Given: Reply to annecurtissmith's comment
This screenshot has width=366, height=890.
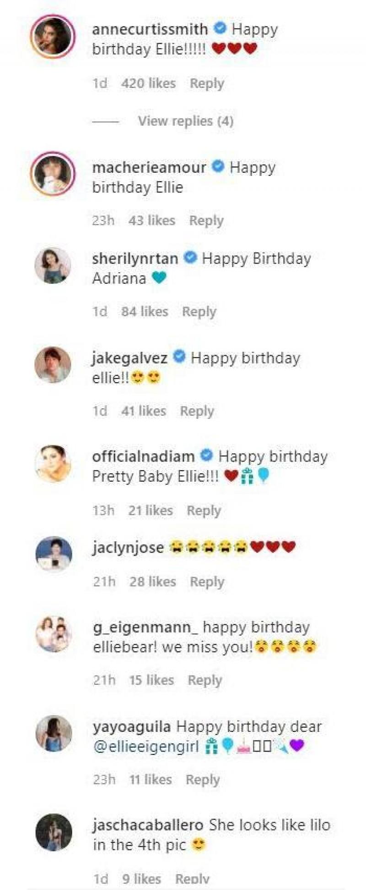Looking at the screenshot, I should point(207,83).
